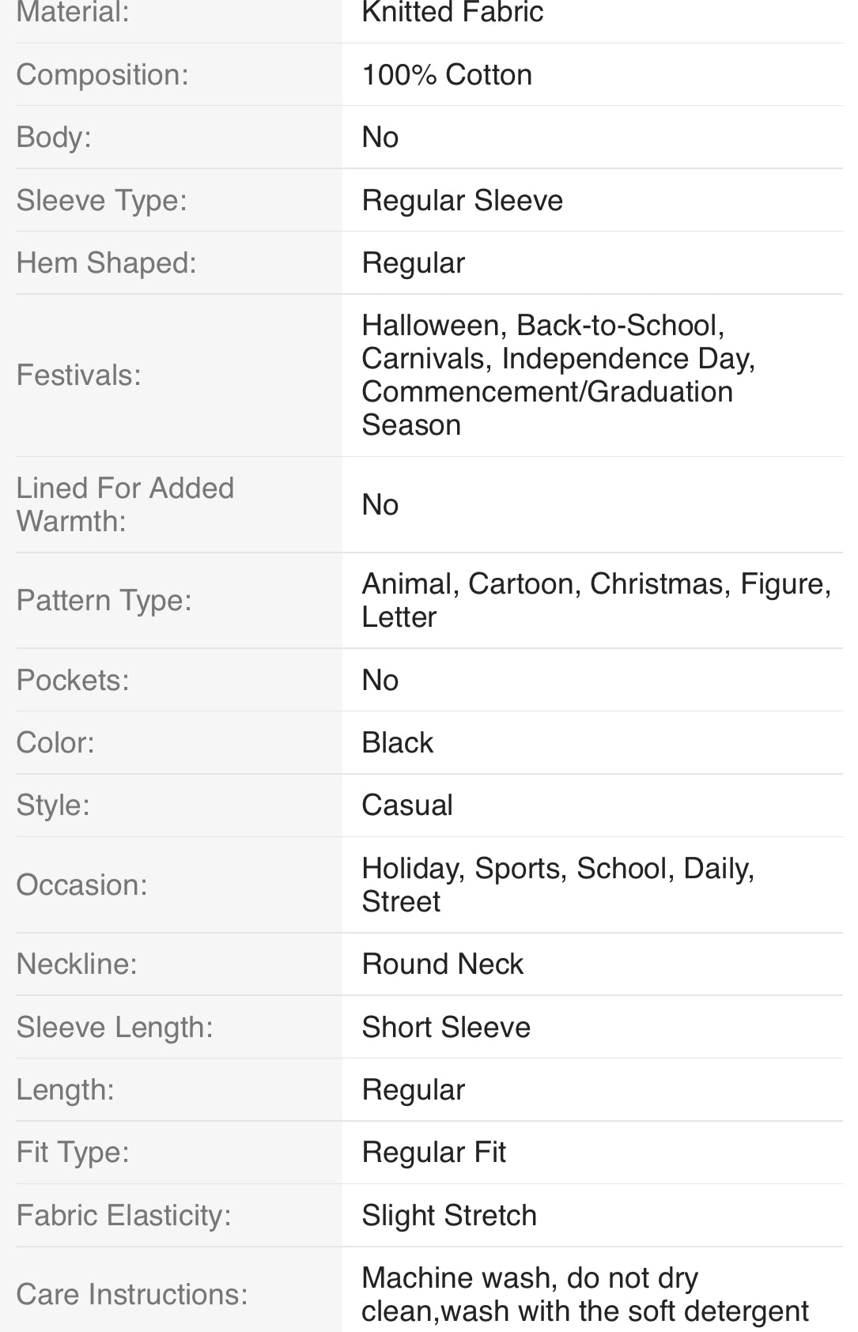Select the "Composition:" label
The height and width of the screenshot is (1332, 858).
pyautogui.click(x=102, y=75)
